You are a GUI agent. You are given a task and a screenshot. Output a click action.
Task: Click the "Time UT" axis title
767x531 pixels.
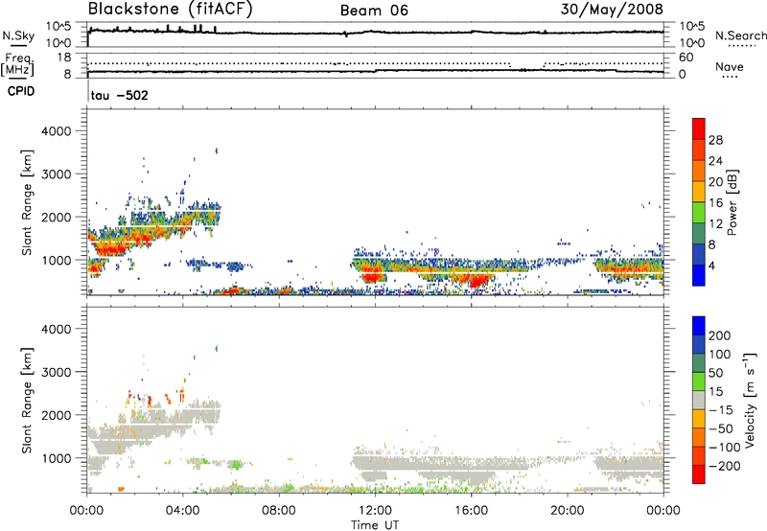[375, 524]
